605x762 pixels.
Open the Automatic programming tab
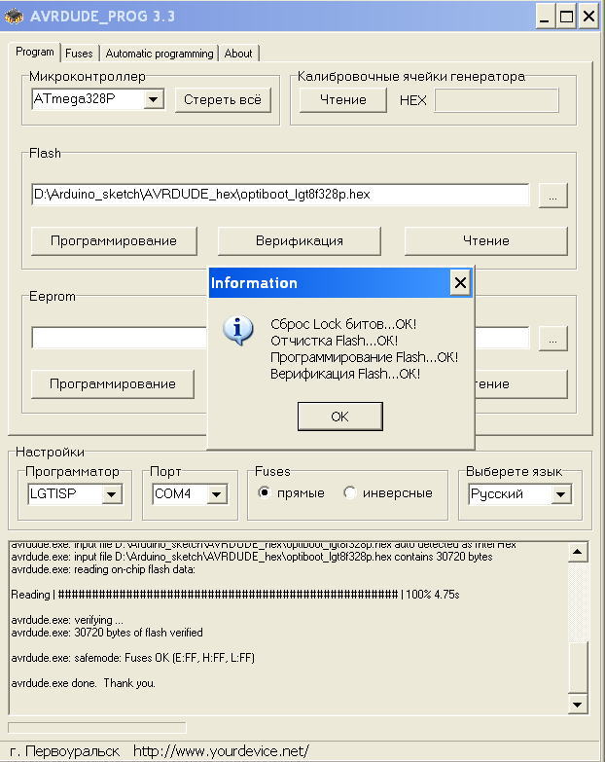pos(160,54)
